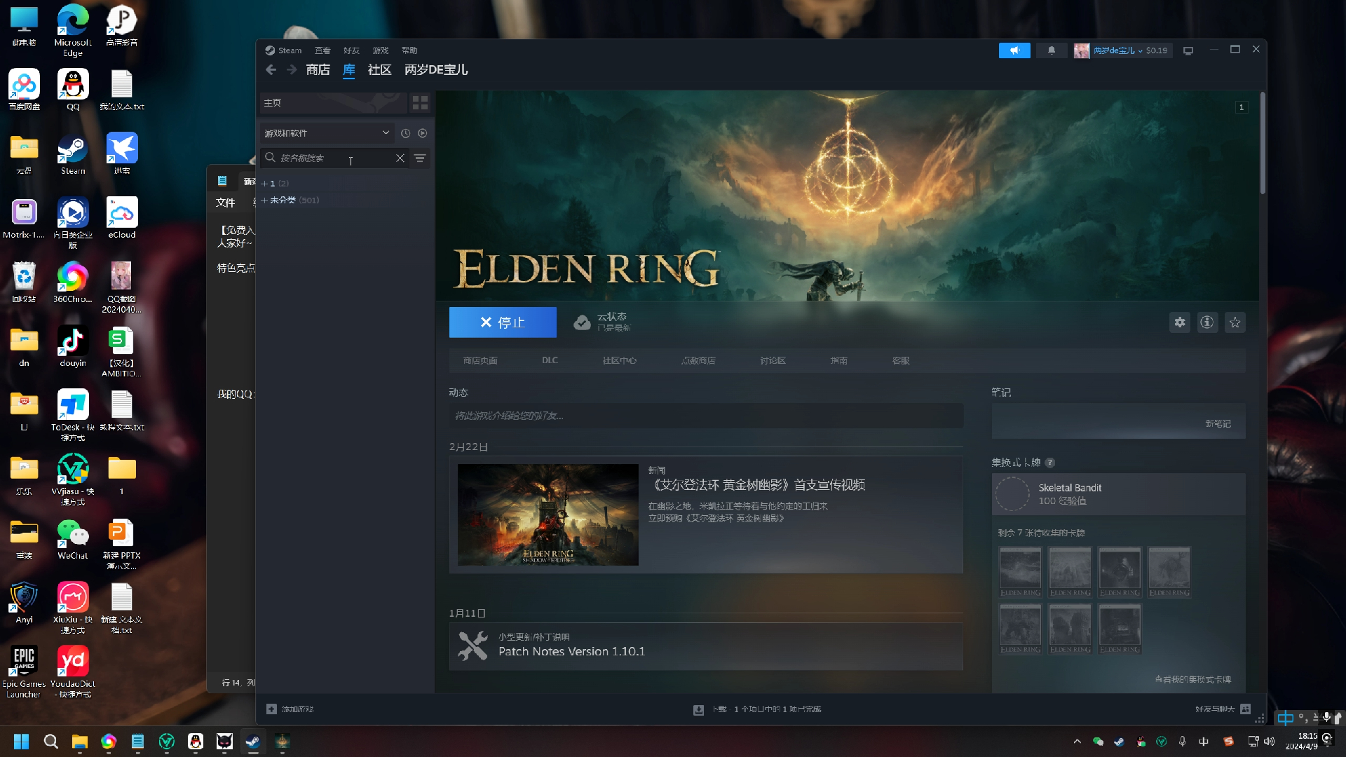This screenshot has height=757, width=1346.
Task: Open the Skeletal Bandit badge
Action: [1118, 494]
